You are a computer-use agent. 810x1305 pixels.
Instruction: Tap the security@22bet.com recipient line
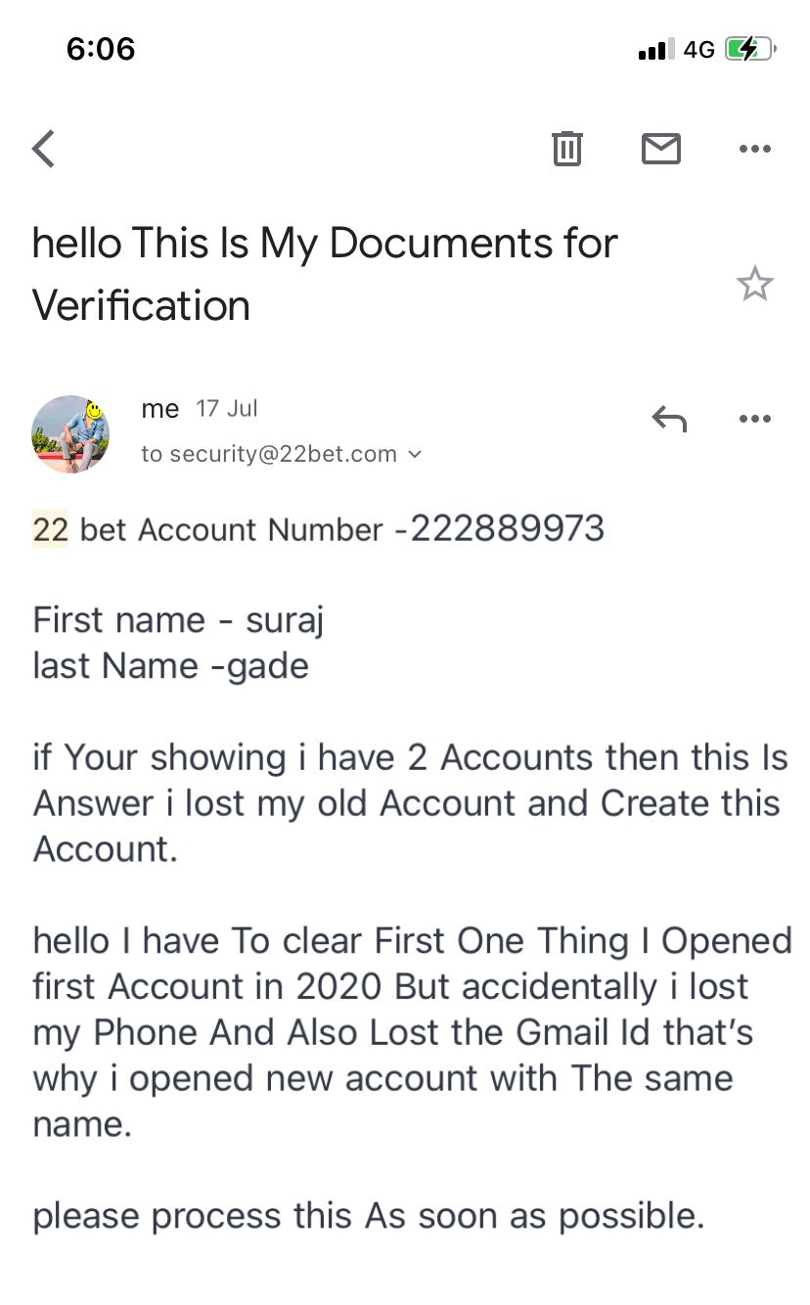coord(269,454)
